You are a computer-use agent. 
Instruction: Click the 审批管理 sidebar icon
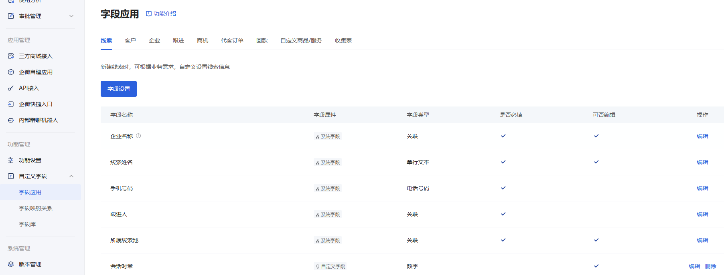point(11,16)
